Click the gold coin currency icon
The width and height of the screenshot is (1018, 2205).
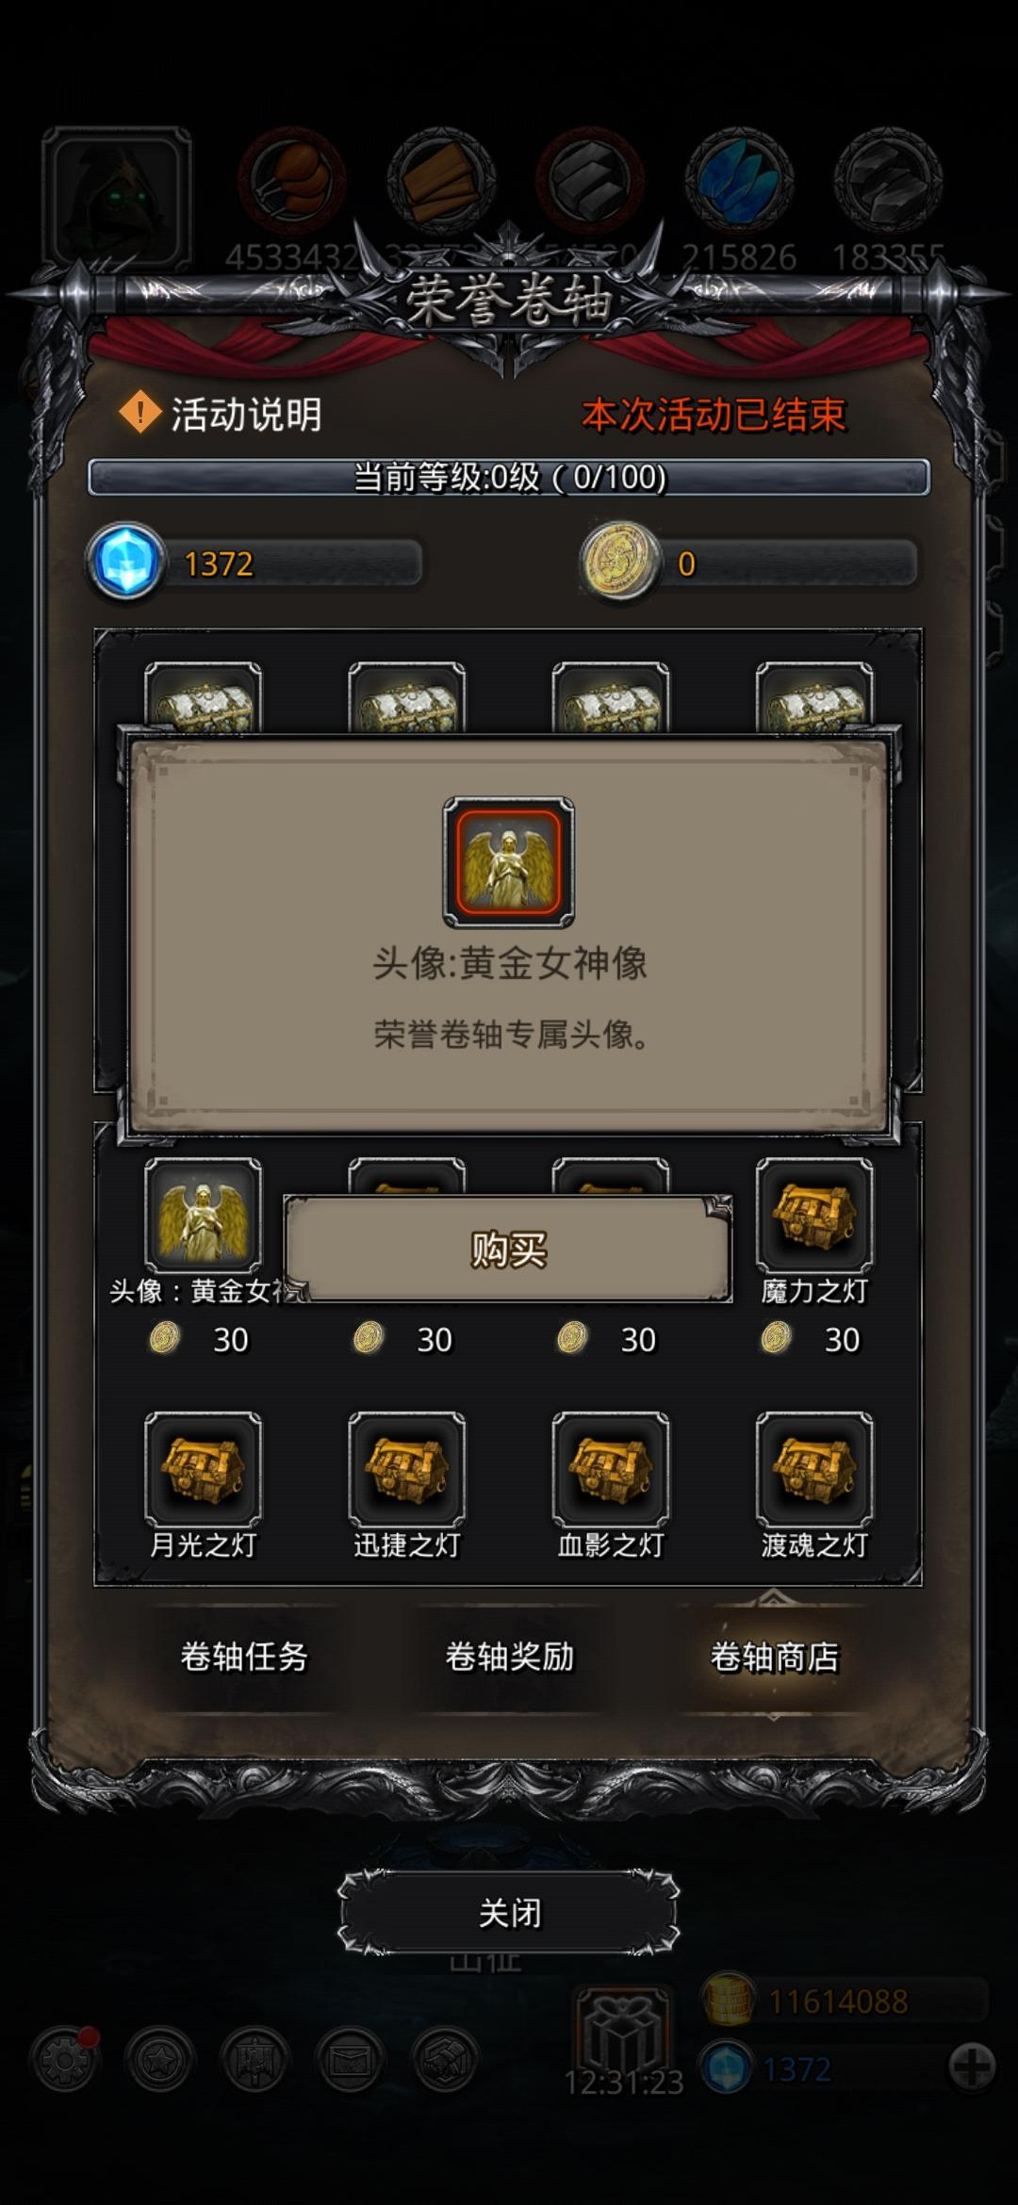click(619, 561)
